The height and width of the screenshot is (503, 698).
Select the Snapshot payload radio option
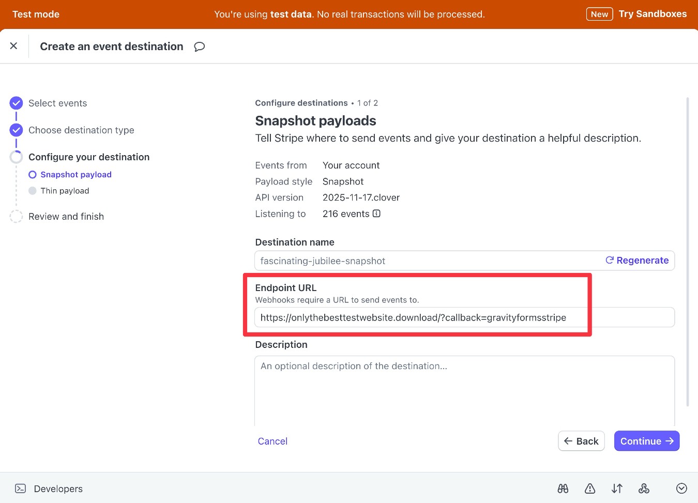[33, 174]
